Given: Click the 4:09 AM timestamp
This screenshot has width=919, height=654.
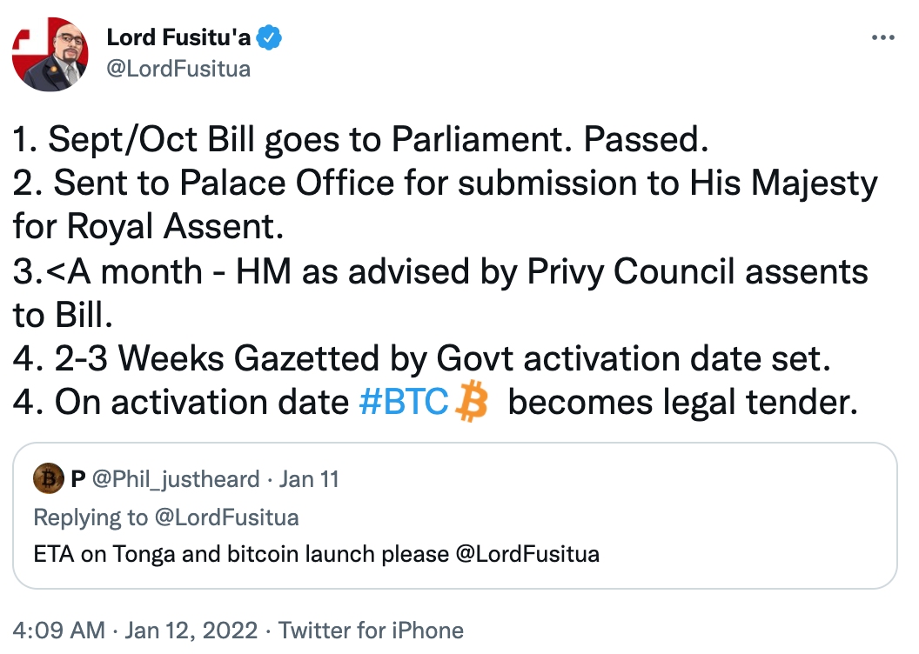Looking at the screenshot, I should pos(57,630).
